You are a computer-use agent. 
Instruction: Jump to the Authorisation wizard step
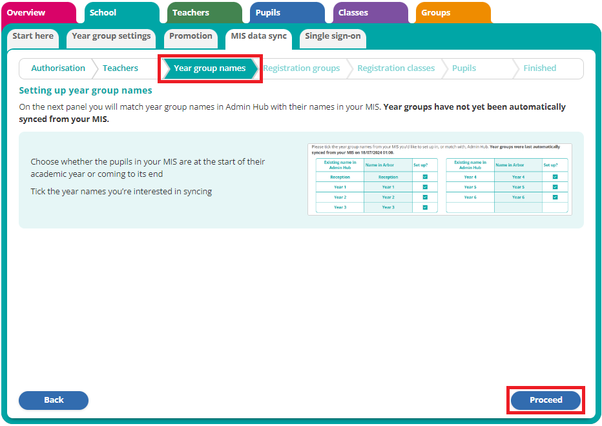pos(58,68)
